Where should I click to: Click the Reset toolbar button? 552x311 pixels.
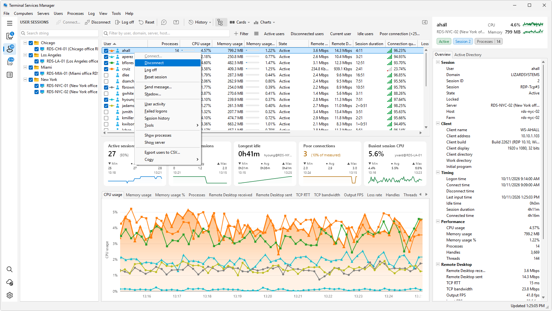147,22
